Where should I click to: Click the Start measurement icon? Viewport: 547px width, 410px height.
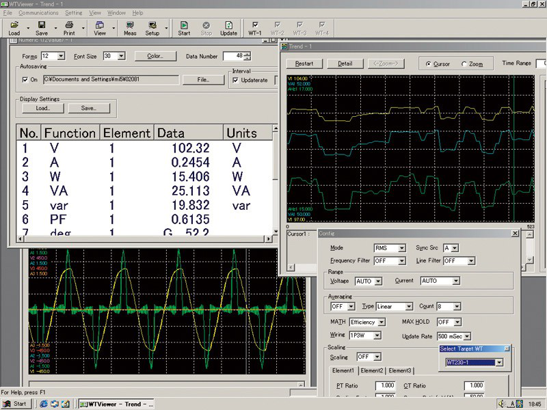click(x=184, y=28)
